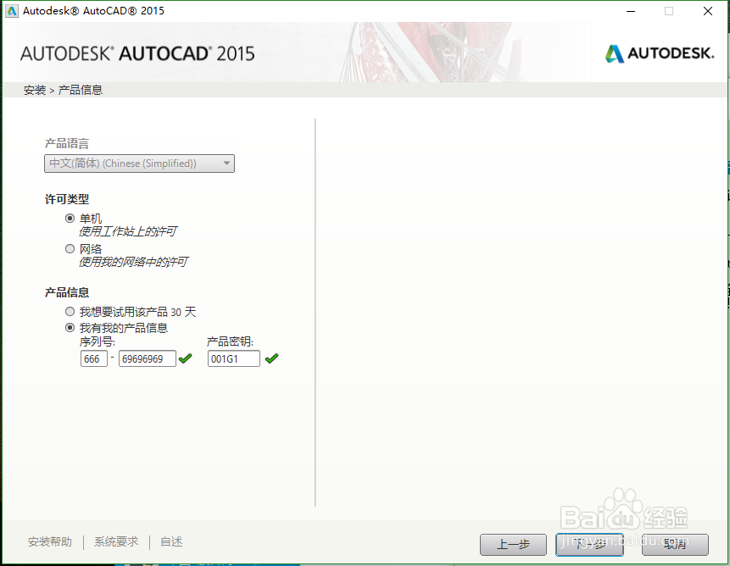Select the 网络 network license radio button
The height and width of the screenshot is (566, 730).
70,249
